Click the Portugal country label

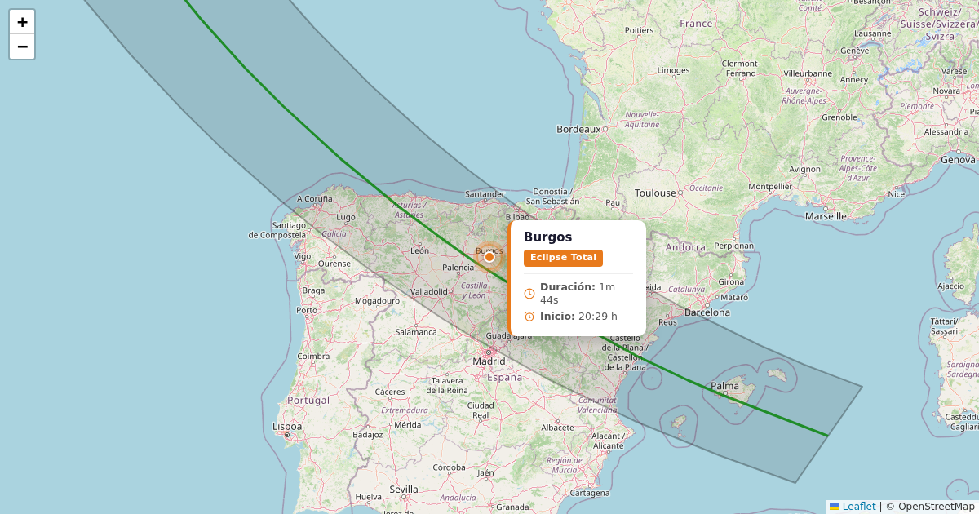click(x=308, y=401)
